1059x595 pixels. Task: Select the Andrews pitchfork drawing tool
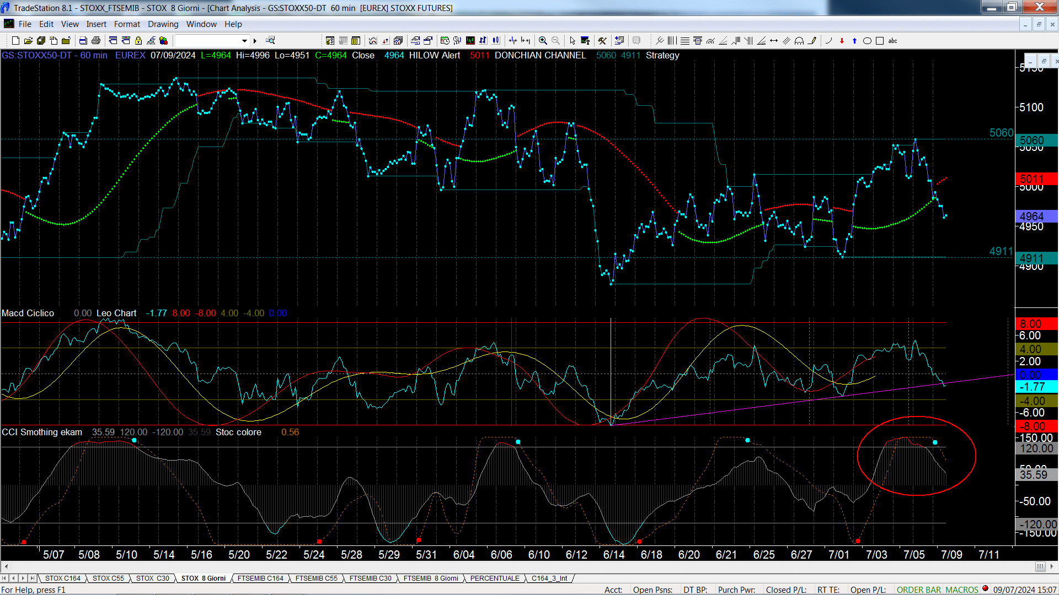tap(660, 41)
